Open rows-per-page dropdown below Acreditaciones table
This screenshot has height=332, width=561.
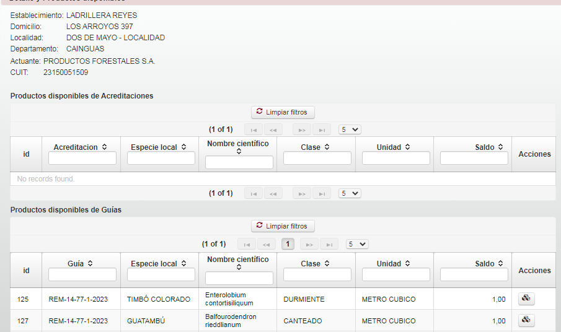[350, 193]
